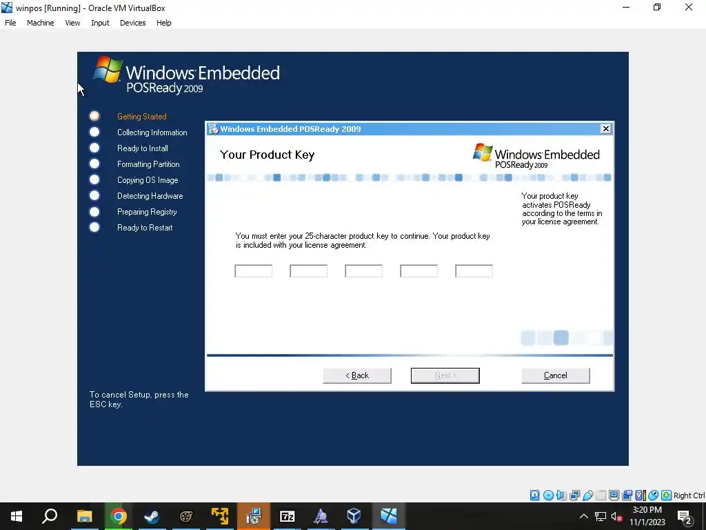Click the CPU virtualization 'V' indicator icon

tap(640, 495)
